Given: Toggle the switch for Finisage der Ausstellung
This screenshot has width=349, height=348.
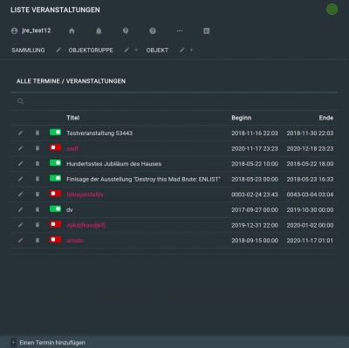Looking at the screenshot, I should click(55, 179).
